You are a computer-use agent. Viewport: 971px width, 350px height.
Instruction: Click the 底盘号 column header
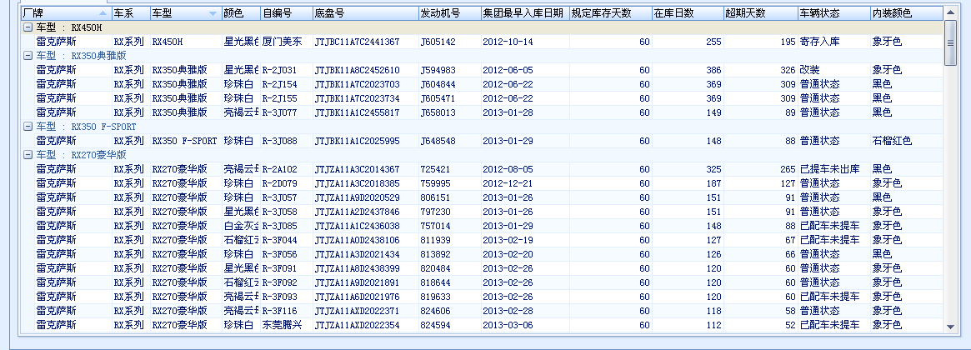tap(365, 13)
